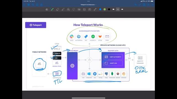Open the search tool in the top bar

pyautogui.click(x=33, y=5)
